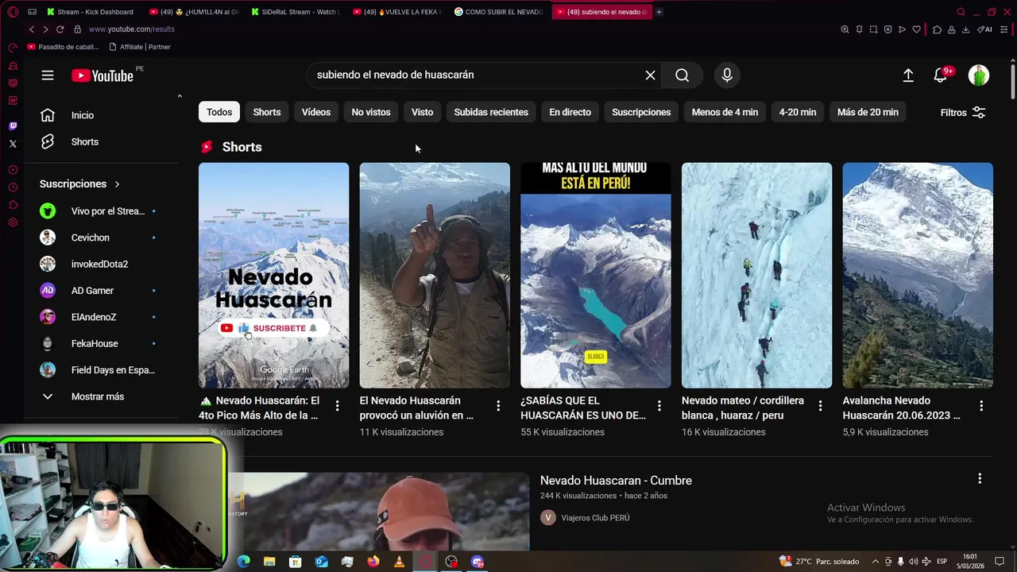Open the account avatar menu
Viewport: 1017px width, 572px height.
[x=979, y=75]
